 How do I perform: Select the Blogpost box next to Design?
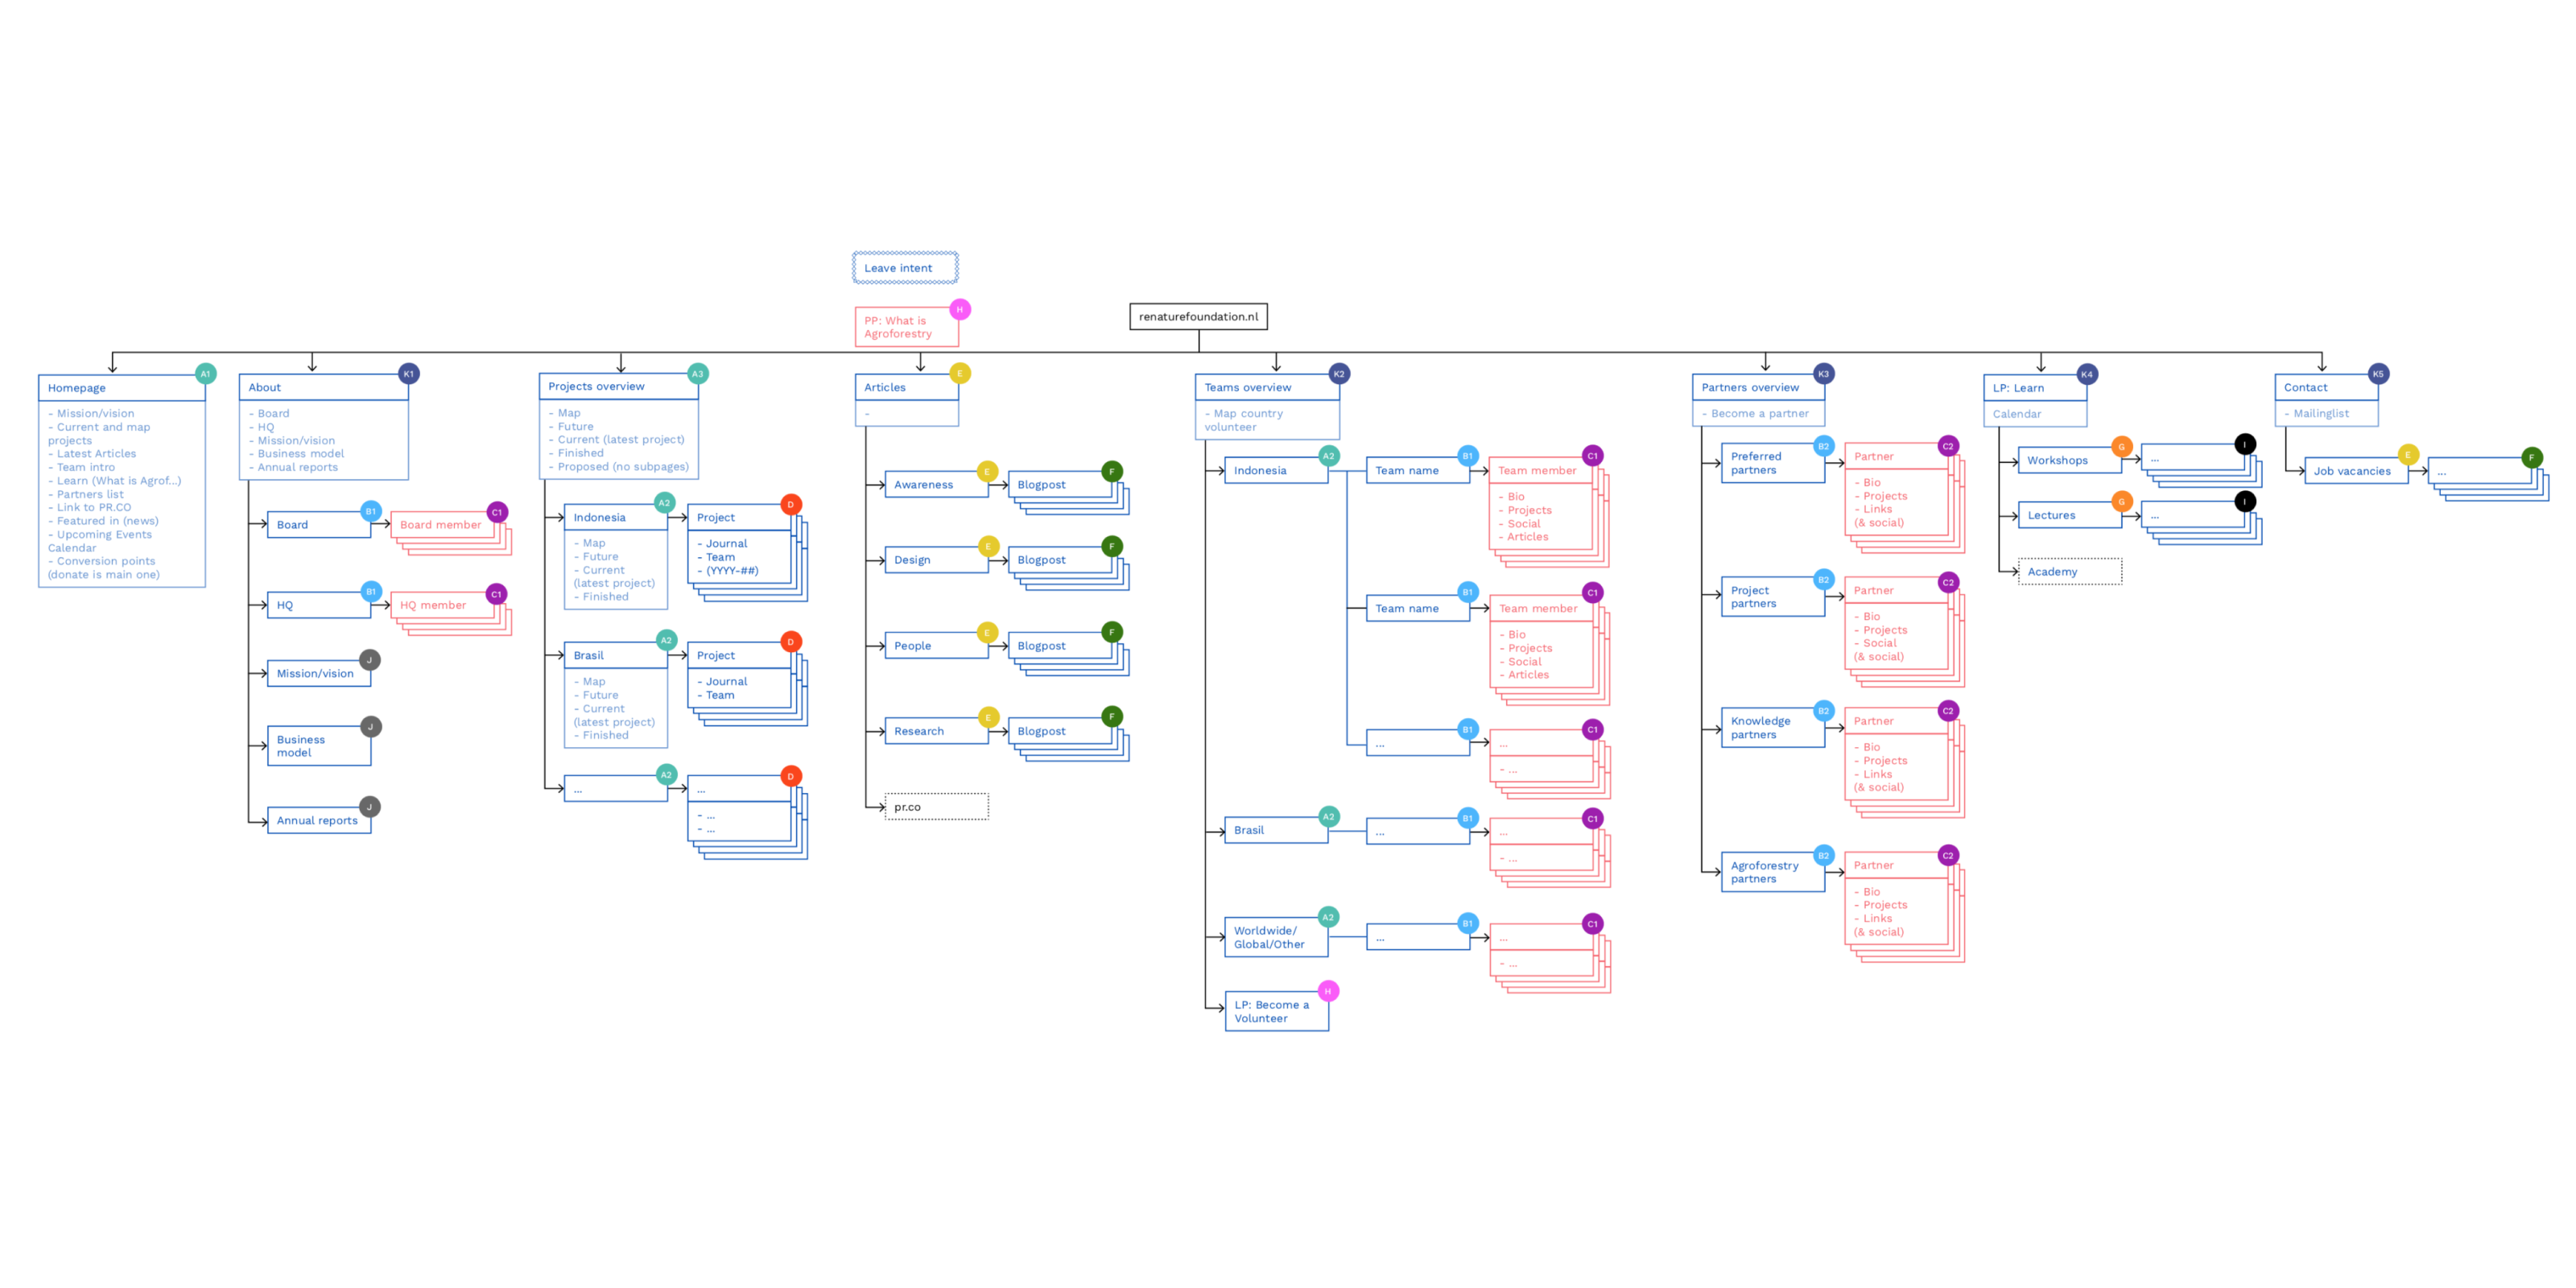pos(1060,560)
